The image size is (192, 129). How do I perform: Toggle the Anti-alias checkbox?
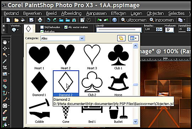[x=42, y=31]
